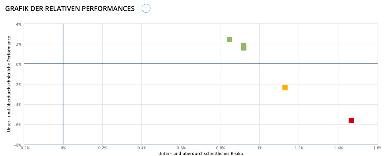Click the 'GRAFIK DER RELATIVEN PERFORMANCES' heading
Viewport: 392px width, 156px height.
point(70,9)
